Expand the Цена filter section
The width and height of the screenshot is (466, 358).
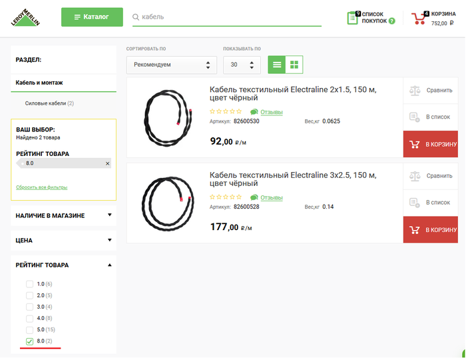point(64,240)
